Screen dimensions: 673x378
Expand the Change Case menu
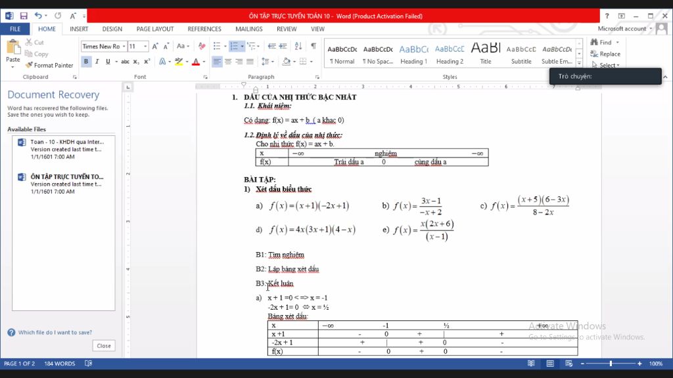[183, 47]
